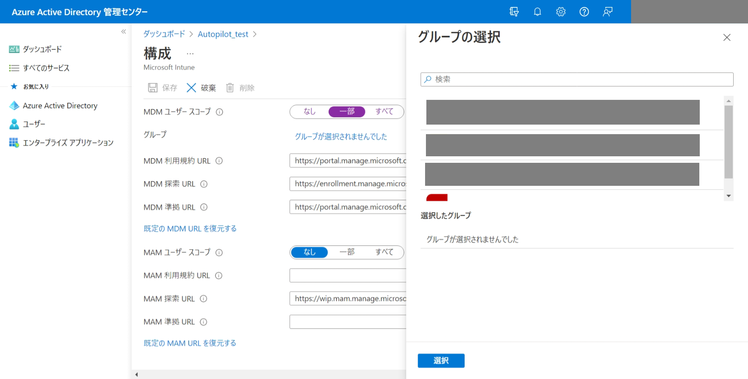Set MDM ユーザー スコープ to なし
This screenshot has width=748, height=379.
[309, 112]
